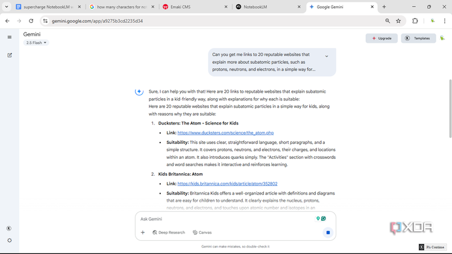Switch to the NotebookLM tab

267,7
